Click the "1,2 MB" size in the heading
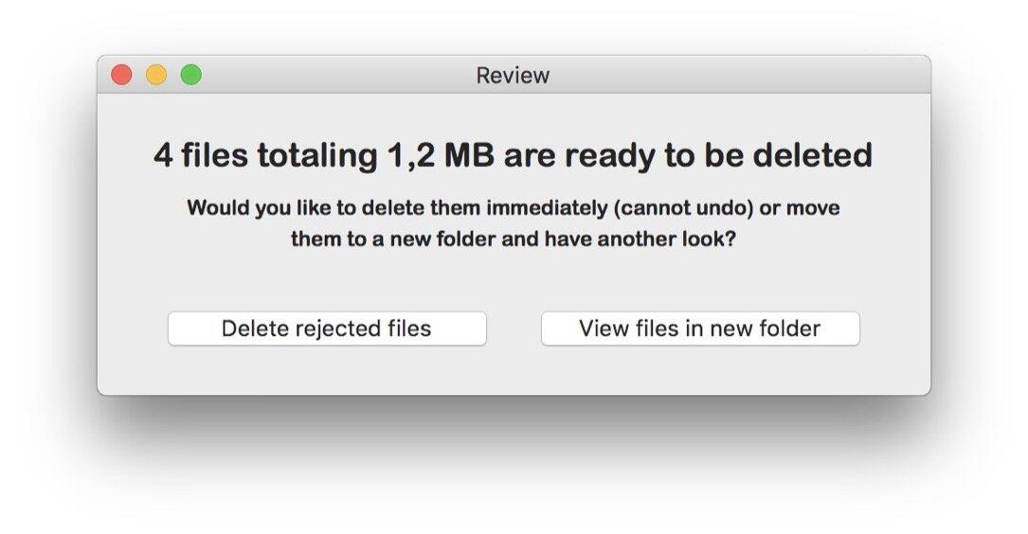1028x534 pixels. 441,155
